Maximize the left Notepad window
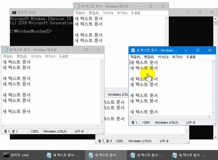 click(86, 50)
